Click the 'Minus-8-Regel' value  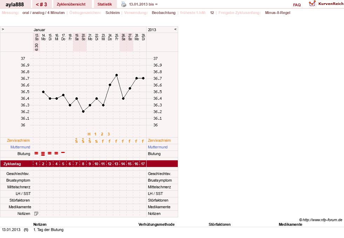(x=277, y=13)
